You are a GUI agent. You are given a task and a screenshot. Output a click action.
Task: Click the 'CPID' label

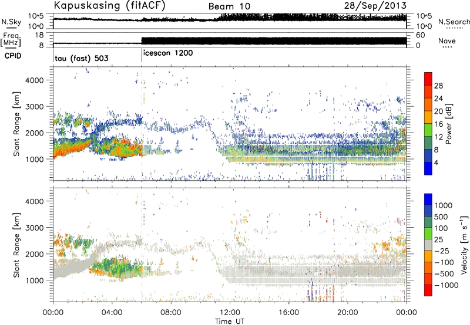point(13,56)
